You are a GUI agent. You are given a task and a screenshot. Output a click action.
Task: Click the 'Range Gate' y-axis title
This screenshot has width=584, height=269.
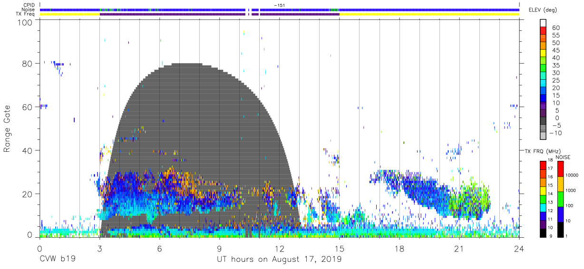tap(7, 129)
